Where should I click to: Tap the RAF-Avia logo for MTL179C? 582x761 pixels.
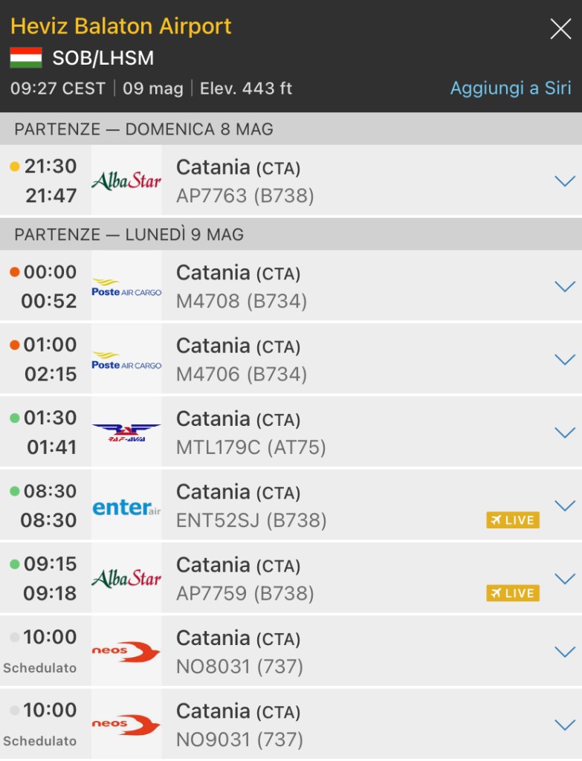(x=126, y=433)
